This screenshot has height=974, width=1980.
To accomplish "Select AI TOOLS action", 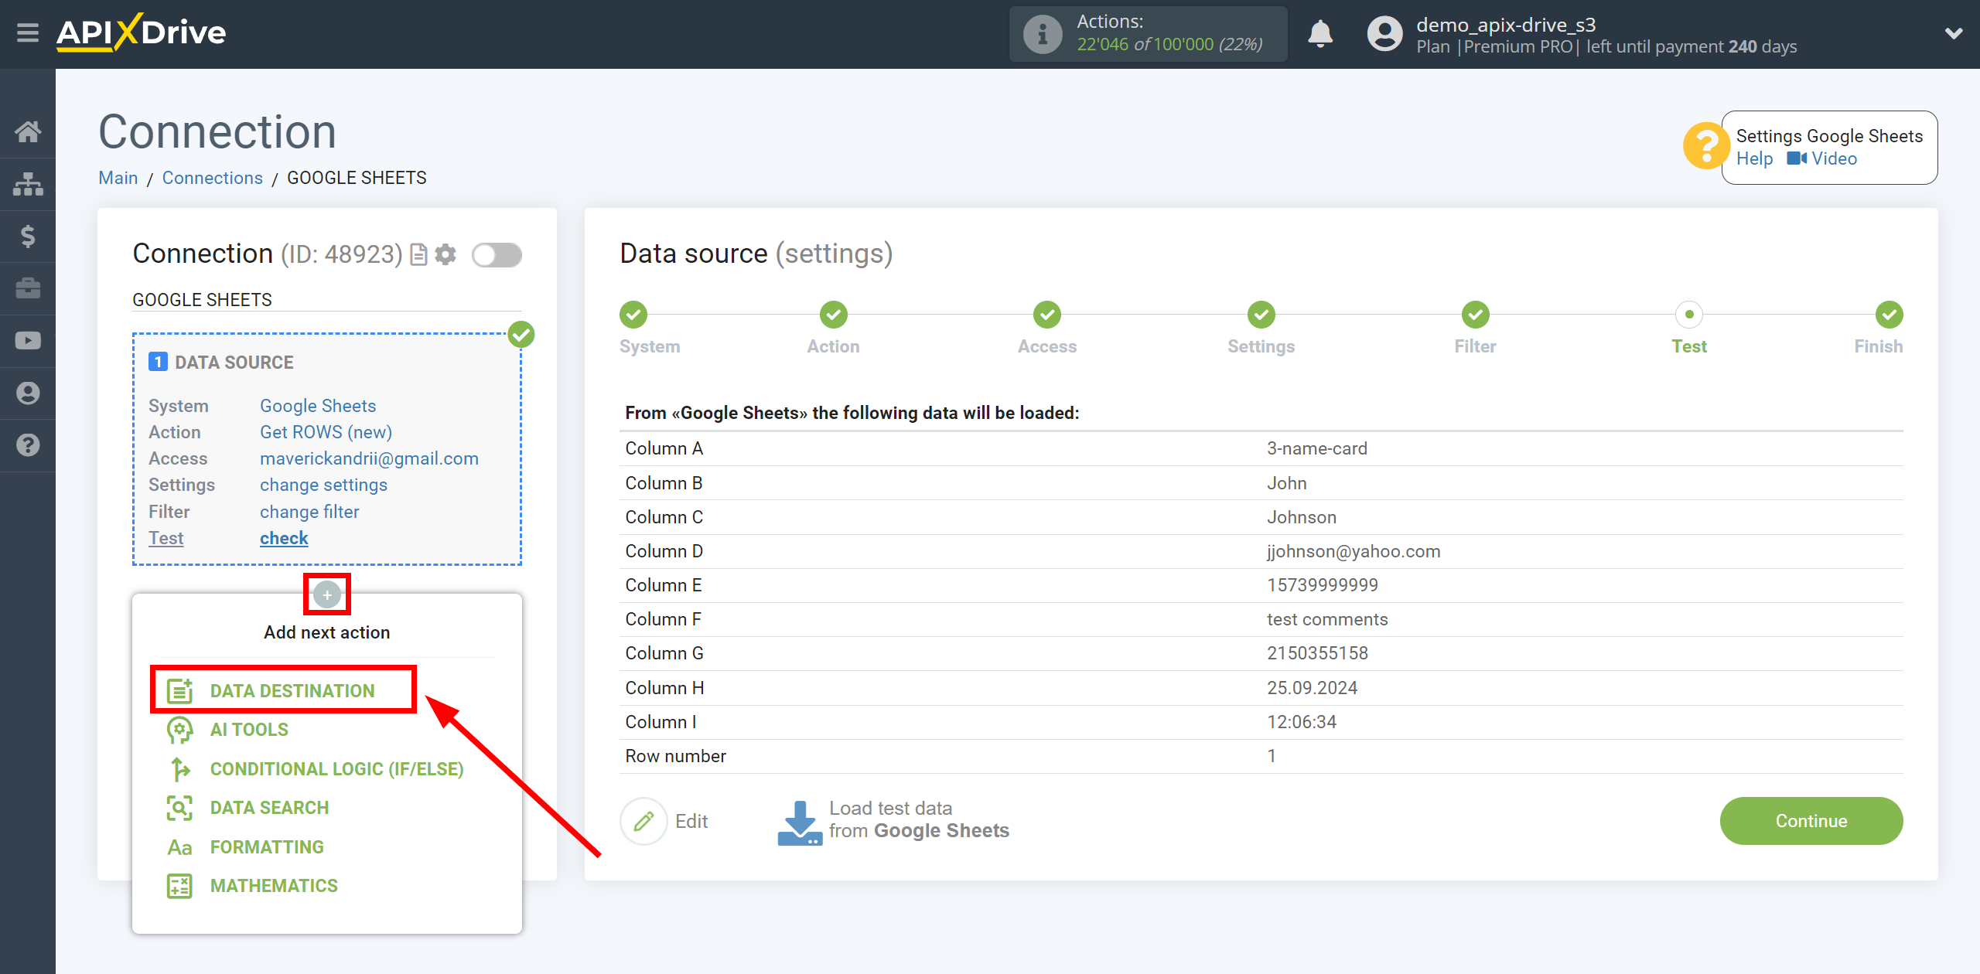I will (x=249, y=730).
